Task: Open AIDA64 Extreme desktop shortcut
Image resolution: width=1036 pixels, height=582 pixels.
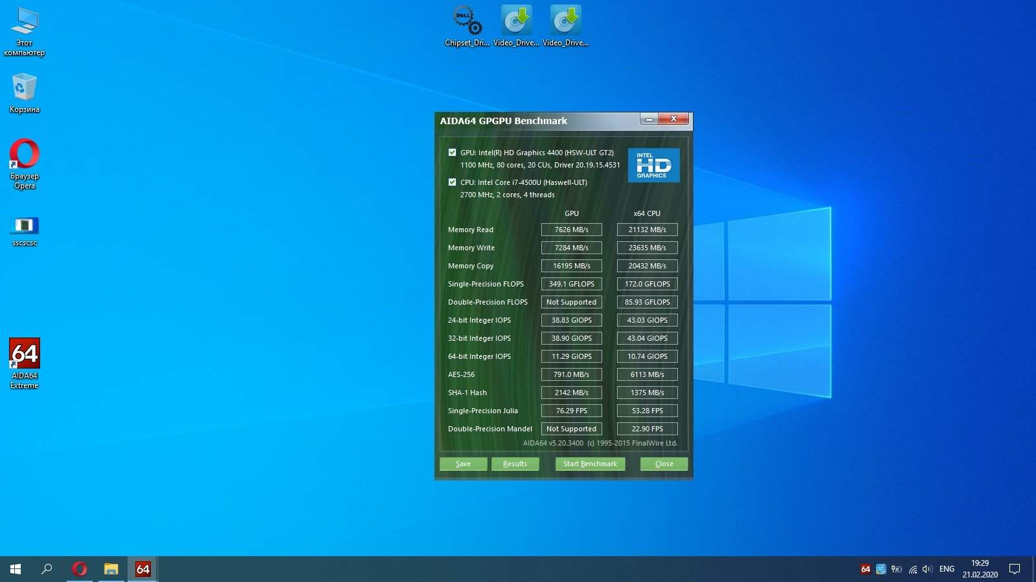Action: coord(25,354)
